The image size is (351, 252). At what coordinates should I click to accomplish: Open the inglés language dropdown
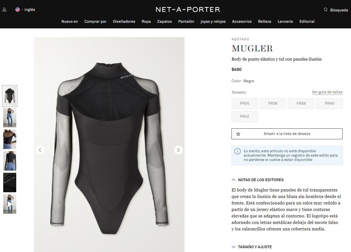[x=30, y=9]
